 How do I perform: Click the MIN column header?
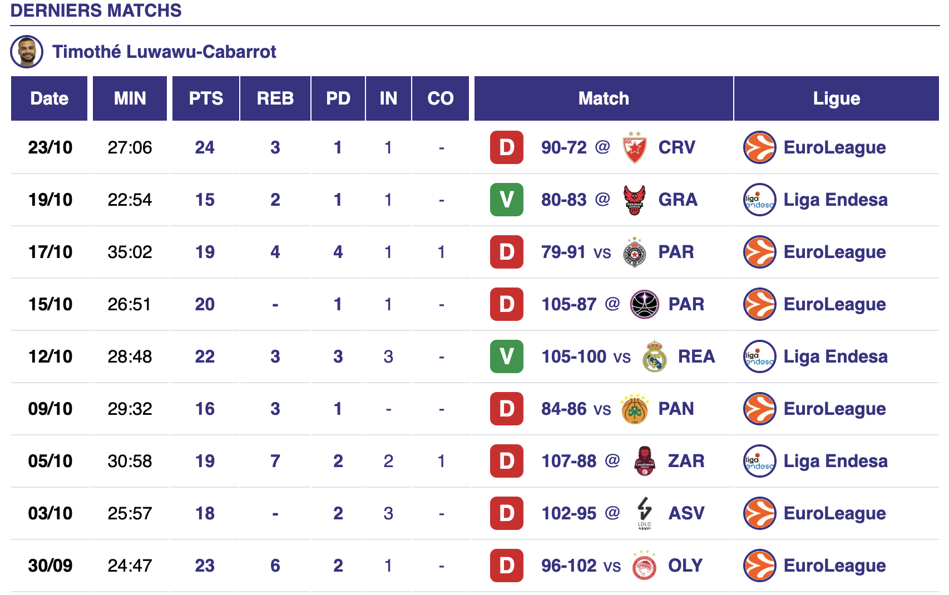coord(130,98)
